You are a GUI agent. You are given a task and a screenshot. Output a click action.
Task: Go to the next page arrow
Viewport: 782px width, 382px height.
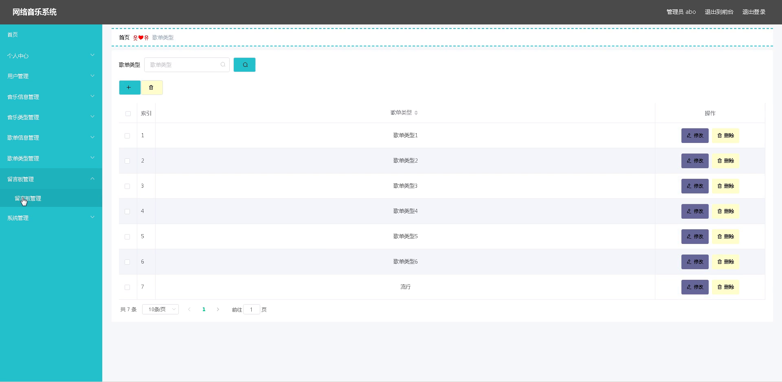(218, 310)
